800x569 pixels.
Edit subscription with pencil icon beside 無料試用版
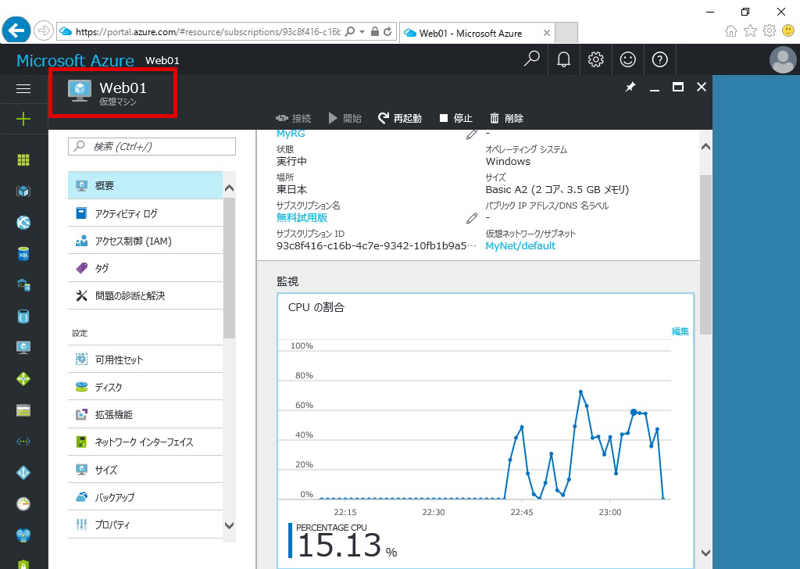tap(472, 218)
